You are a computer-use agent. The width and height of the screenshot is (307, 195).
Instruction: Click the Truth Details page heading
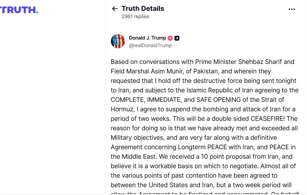[x=143, y=9]
